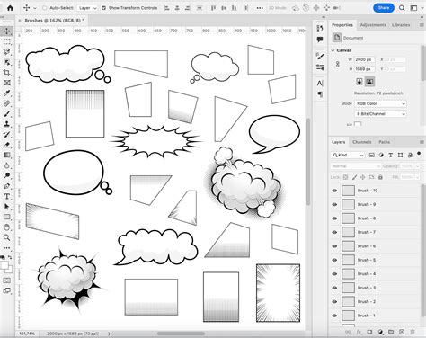Uncheck Show Transform Controls

coord(103,8)
